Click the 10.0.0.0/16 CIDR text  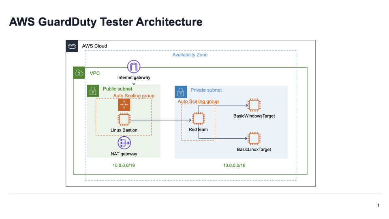point(234,165)
